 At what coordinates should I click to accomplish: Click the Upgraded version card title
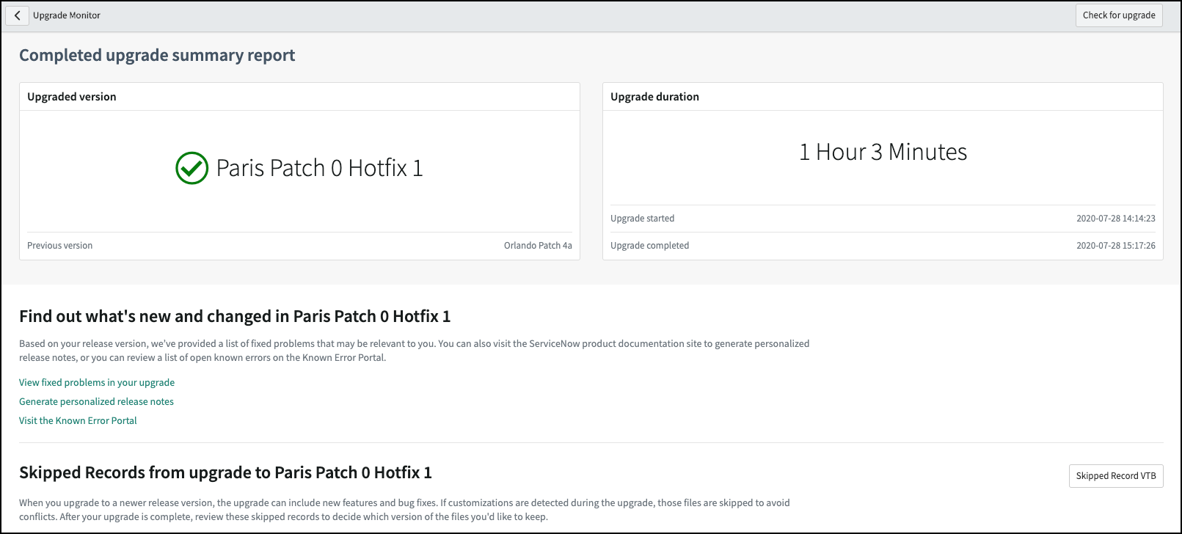72,97
